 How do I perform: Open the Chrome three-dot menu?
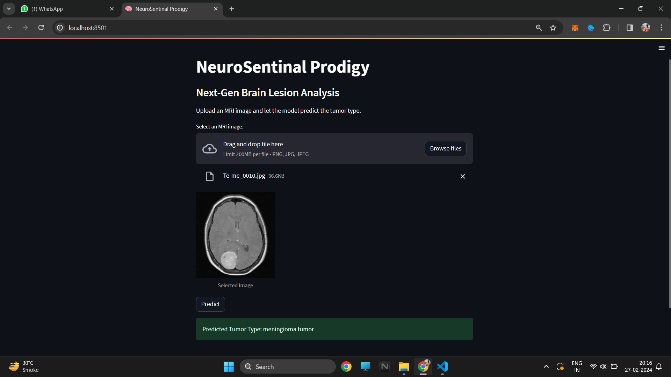[x=661, y=28]
